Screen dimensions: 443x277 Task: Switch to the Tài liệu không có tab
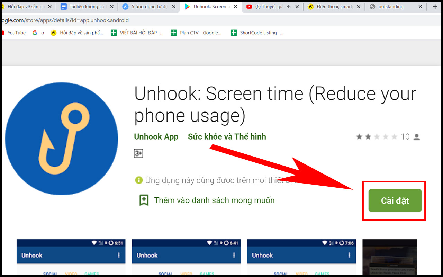[x=87, y=7]
